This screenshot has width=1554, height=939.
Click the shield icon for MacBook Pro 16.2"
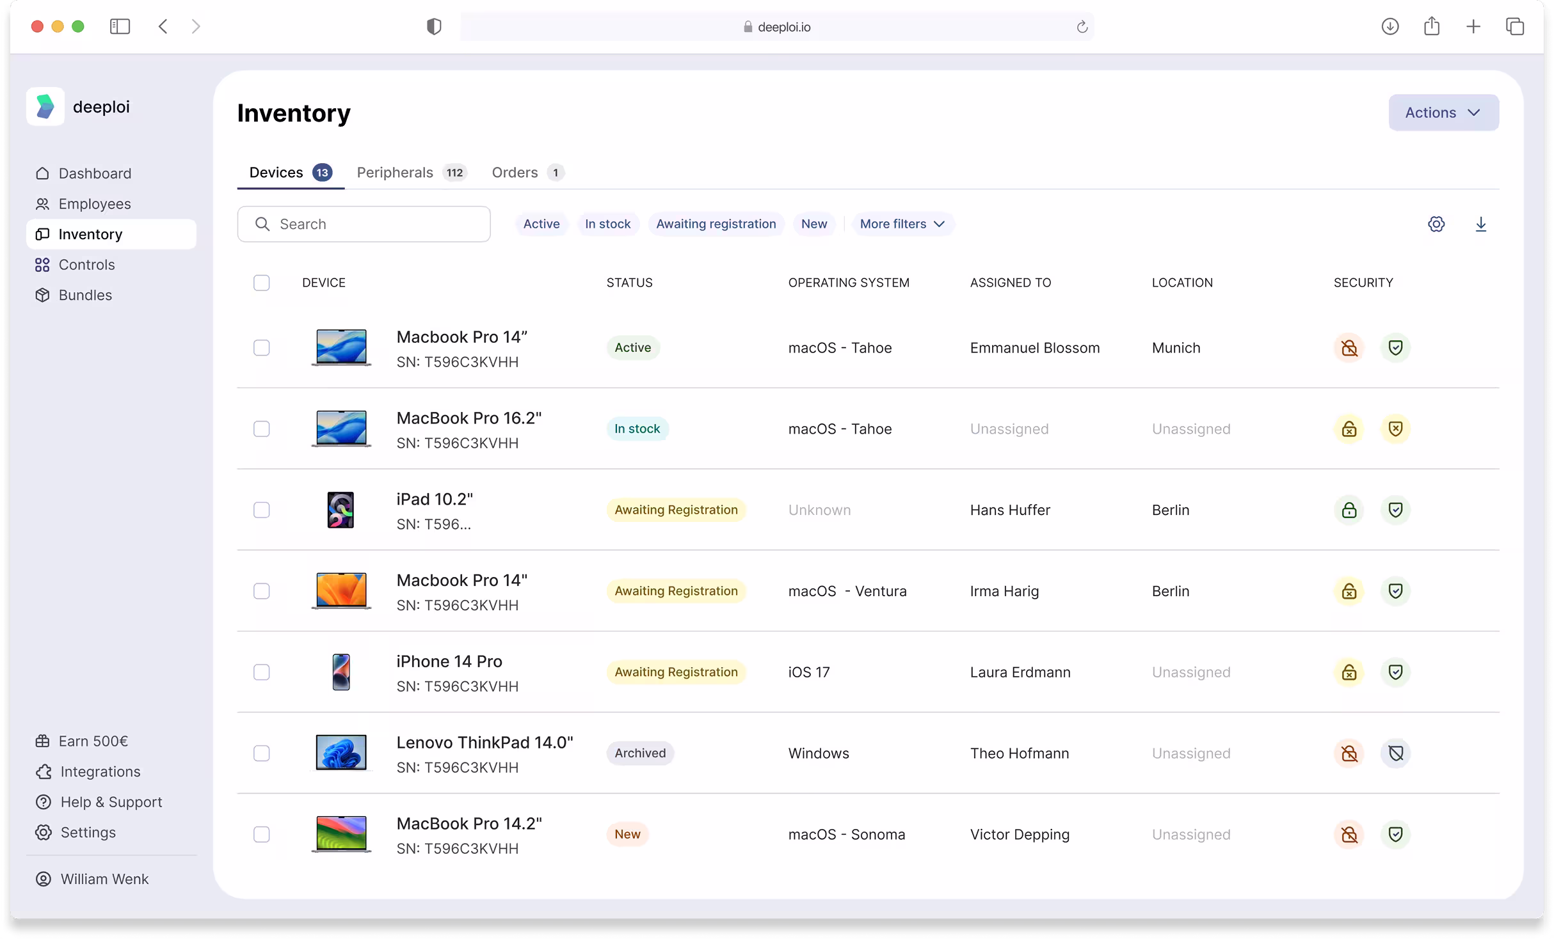coord(1395,429)
